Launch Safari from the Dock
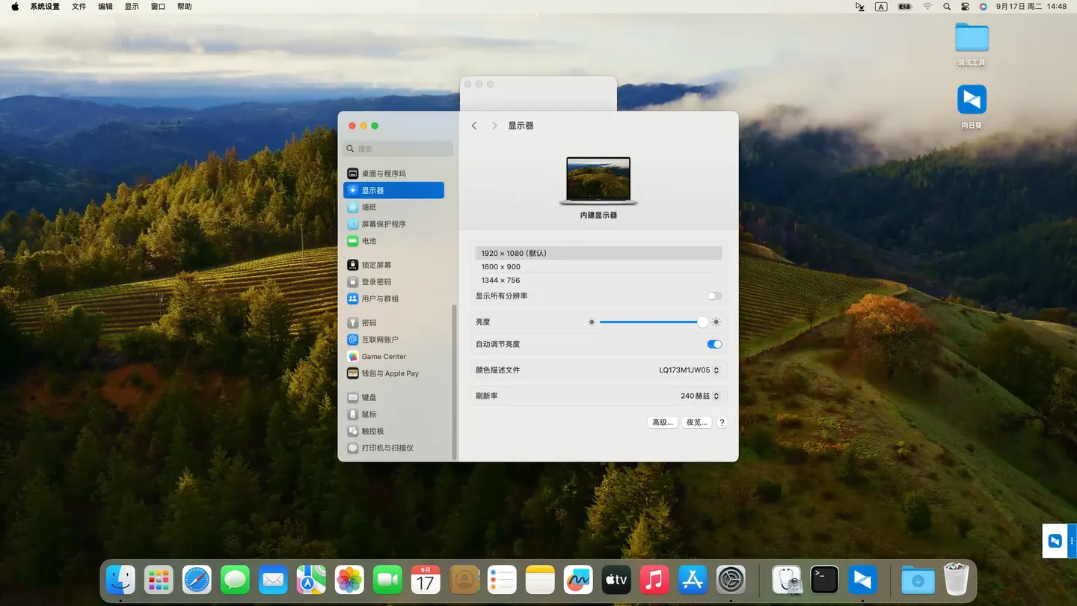 tap(197, 580)
